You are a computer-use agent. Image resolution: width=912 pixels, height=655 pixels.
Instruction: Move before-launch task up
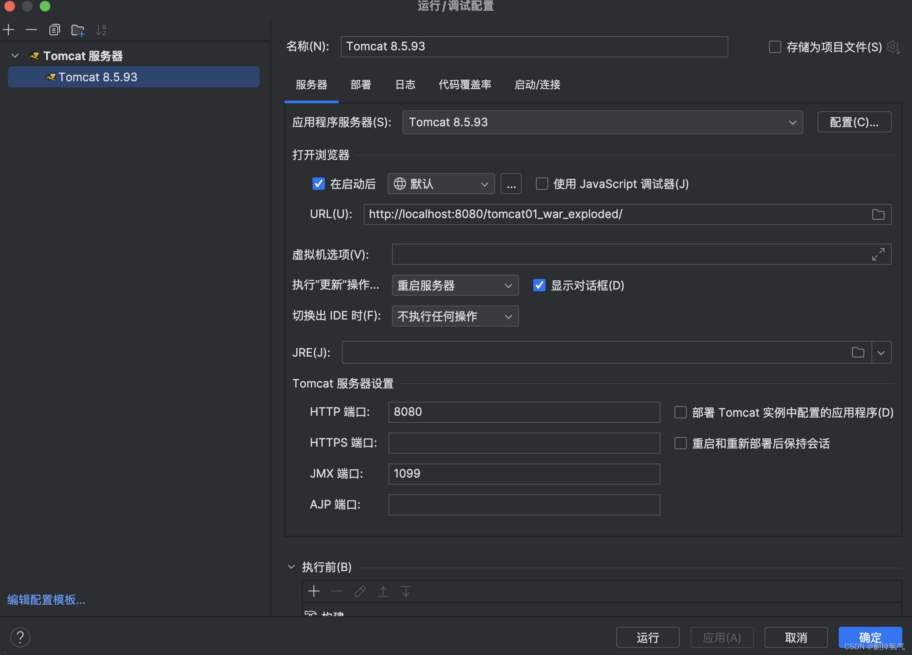pos(383,591)
